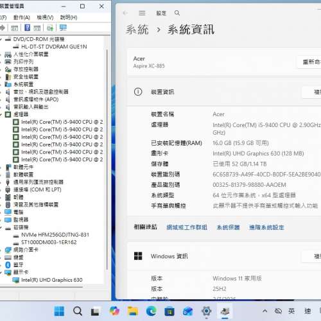Select the HL-DT-ST DVDRAM GUE1N device
321x321 pixels.
[54, 47]
